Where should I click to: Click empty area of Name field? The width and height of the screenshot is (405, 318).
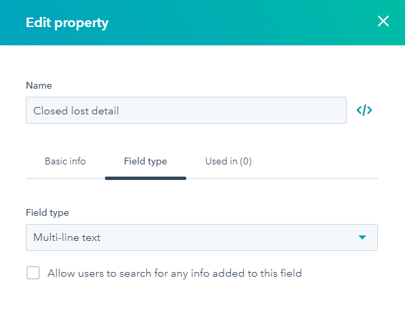232,110
